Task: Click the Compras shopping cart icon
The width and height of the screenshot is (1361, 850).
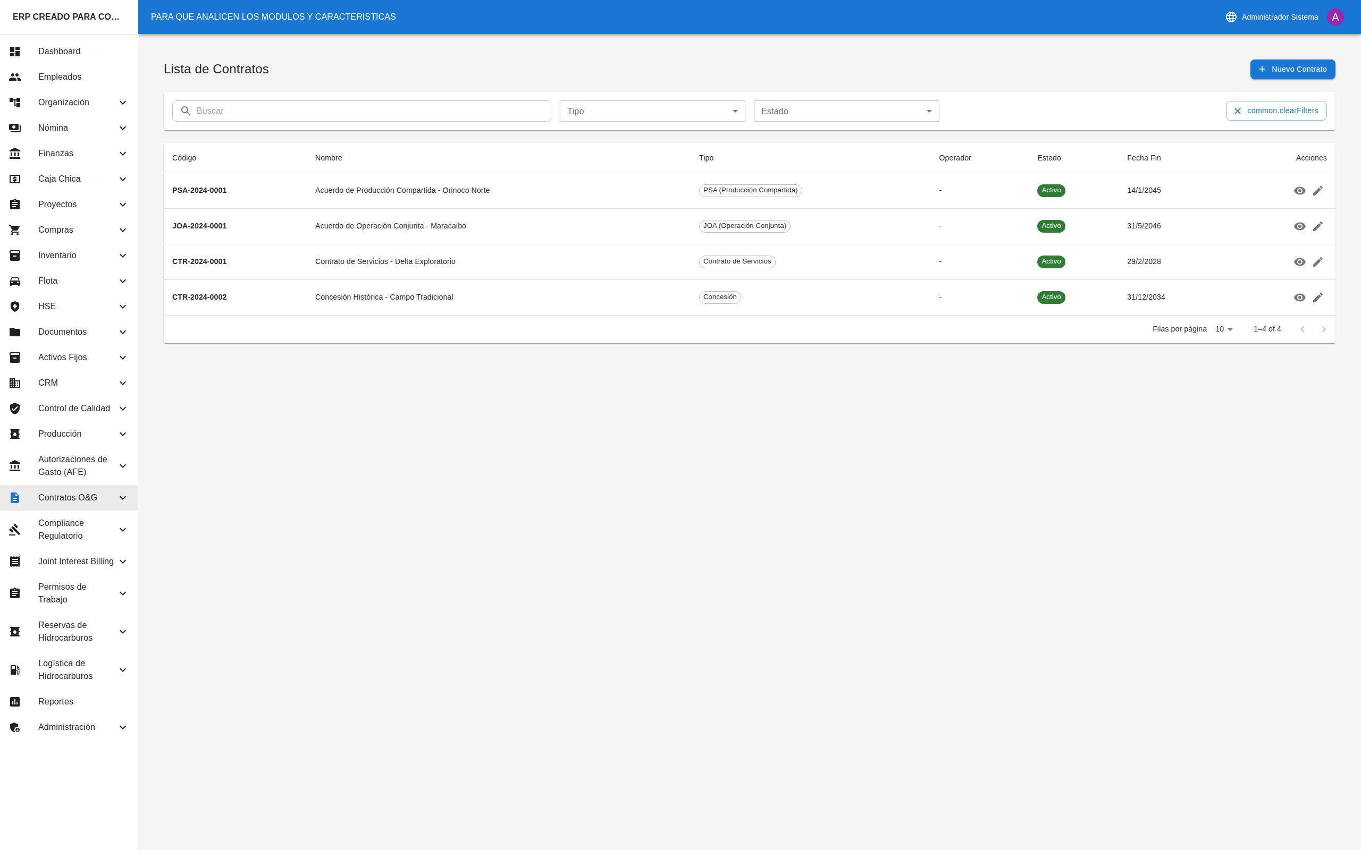Action: click(x=15, y=230)
